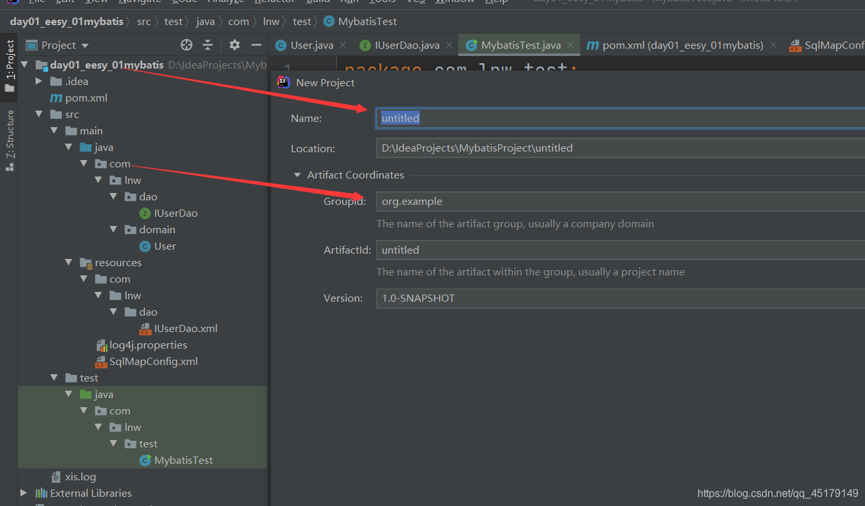Select the IUserDao interface icon in tree
The width and height of the screenshot is (865, 506).
click(x=145, y=213)
